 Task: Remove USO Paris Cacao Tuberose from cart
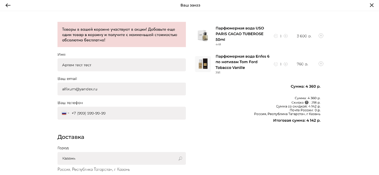(x=321, y=36)
